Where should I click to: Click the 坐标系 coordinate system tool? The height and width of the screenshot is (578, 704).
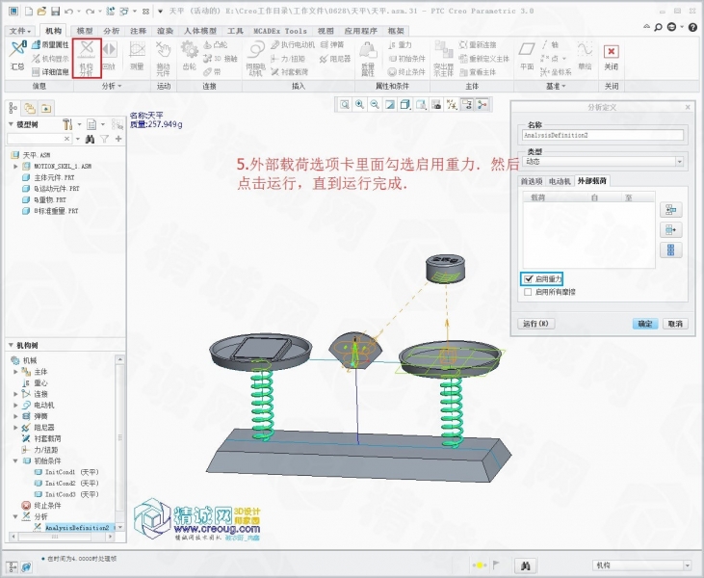coord(556,72)
